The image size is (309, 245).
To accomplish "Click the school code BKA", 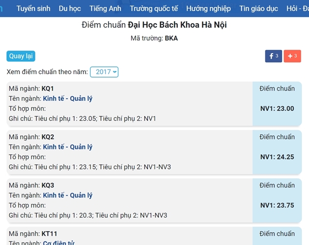I will click(171, 39).
